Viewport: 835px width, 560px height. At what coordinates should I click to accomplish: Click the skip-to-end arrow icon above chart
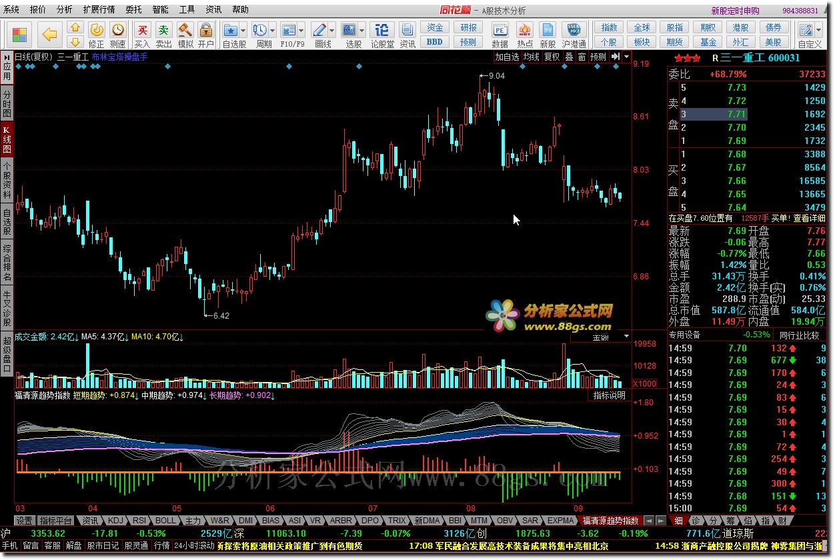tap(616, 57)
